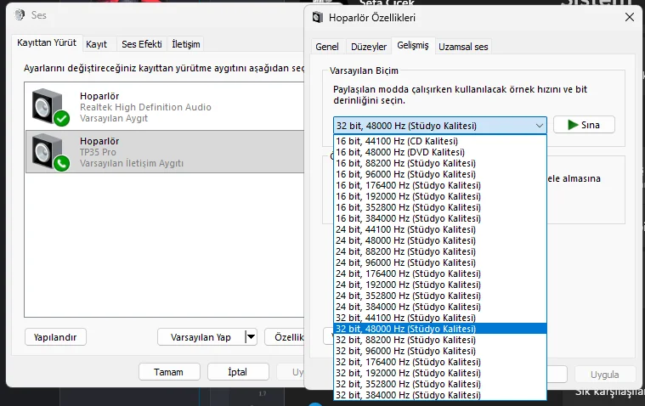Select the TP35 Pro speaker device icon
The width and height of the screenshot is (645, 406).
[51, 152]
